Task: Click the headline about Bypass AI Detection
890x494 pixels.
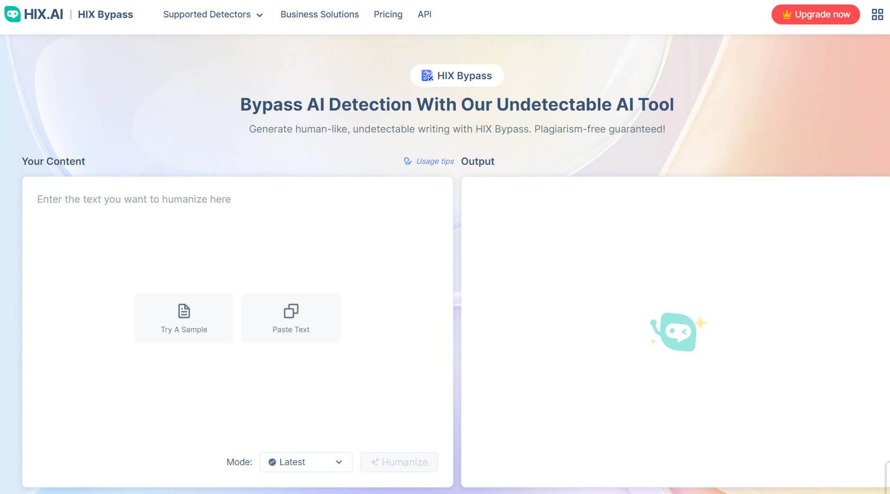Action: point(457,105)
